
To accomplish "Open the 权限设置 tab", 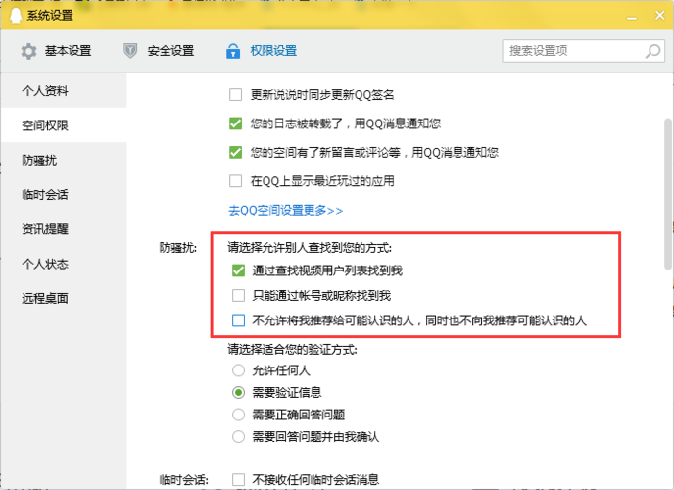I will click(262, 51).
